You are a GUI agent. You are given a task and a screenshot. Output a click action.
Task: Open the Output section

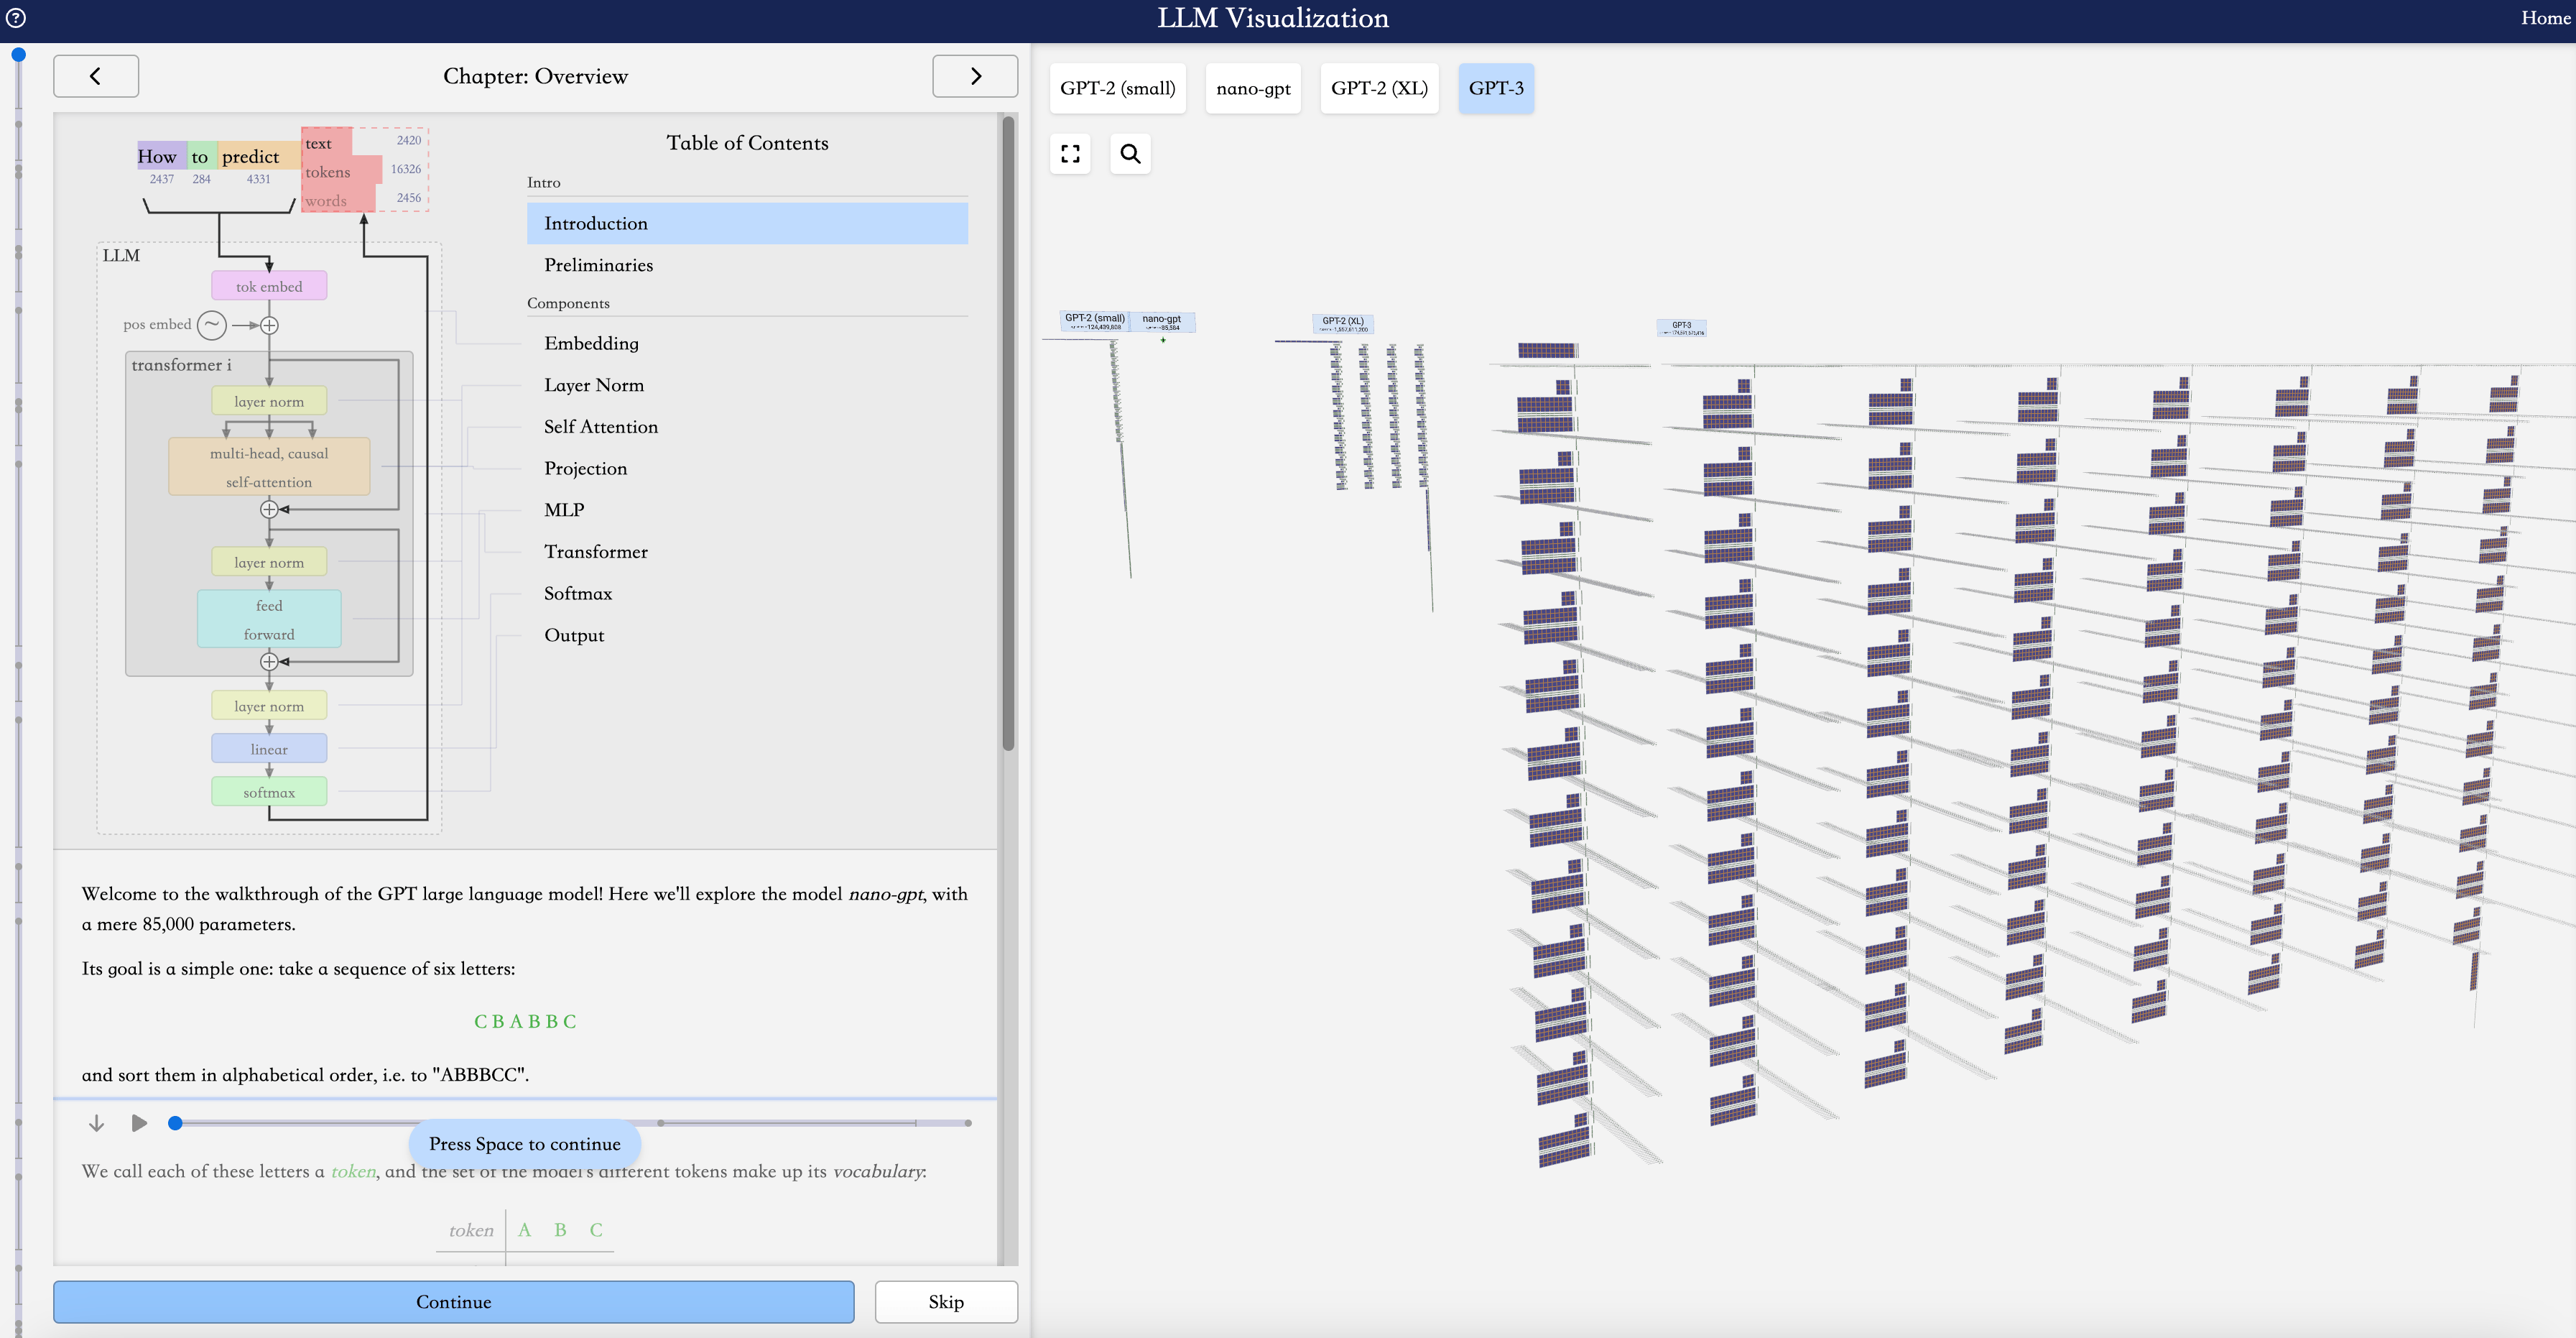747,635
